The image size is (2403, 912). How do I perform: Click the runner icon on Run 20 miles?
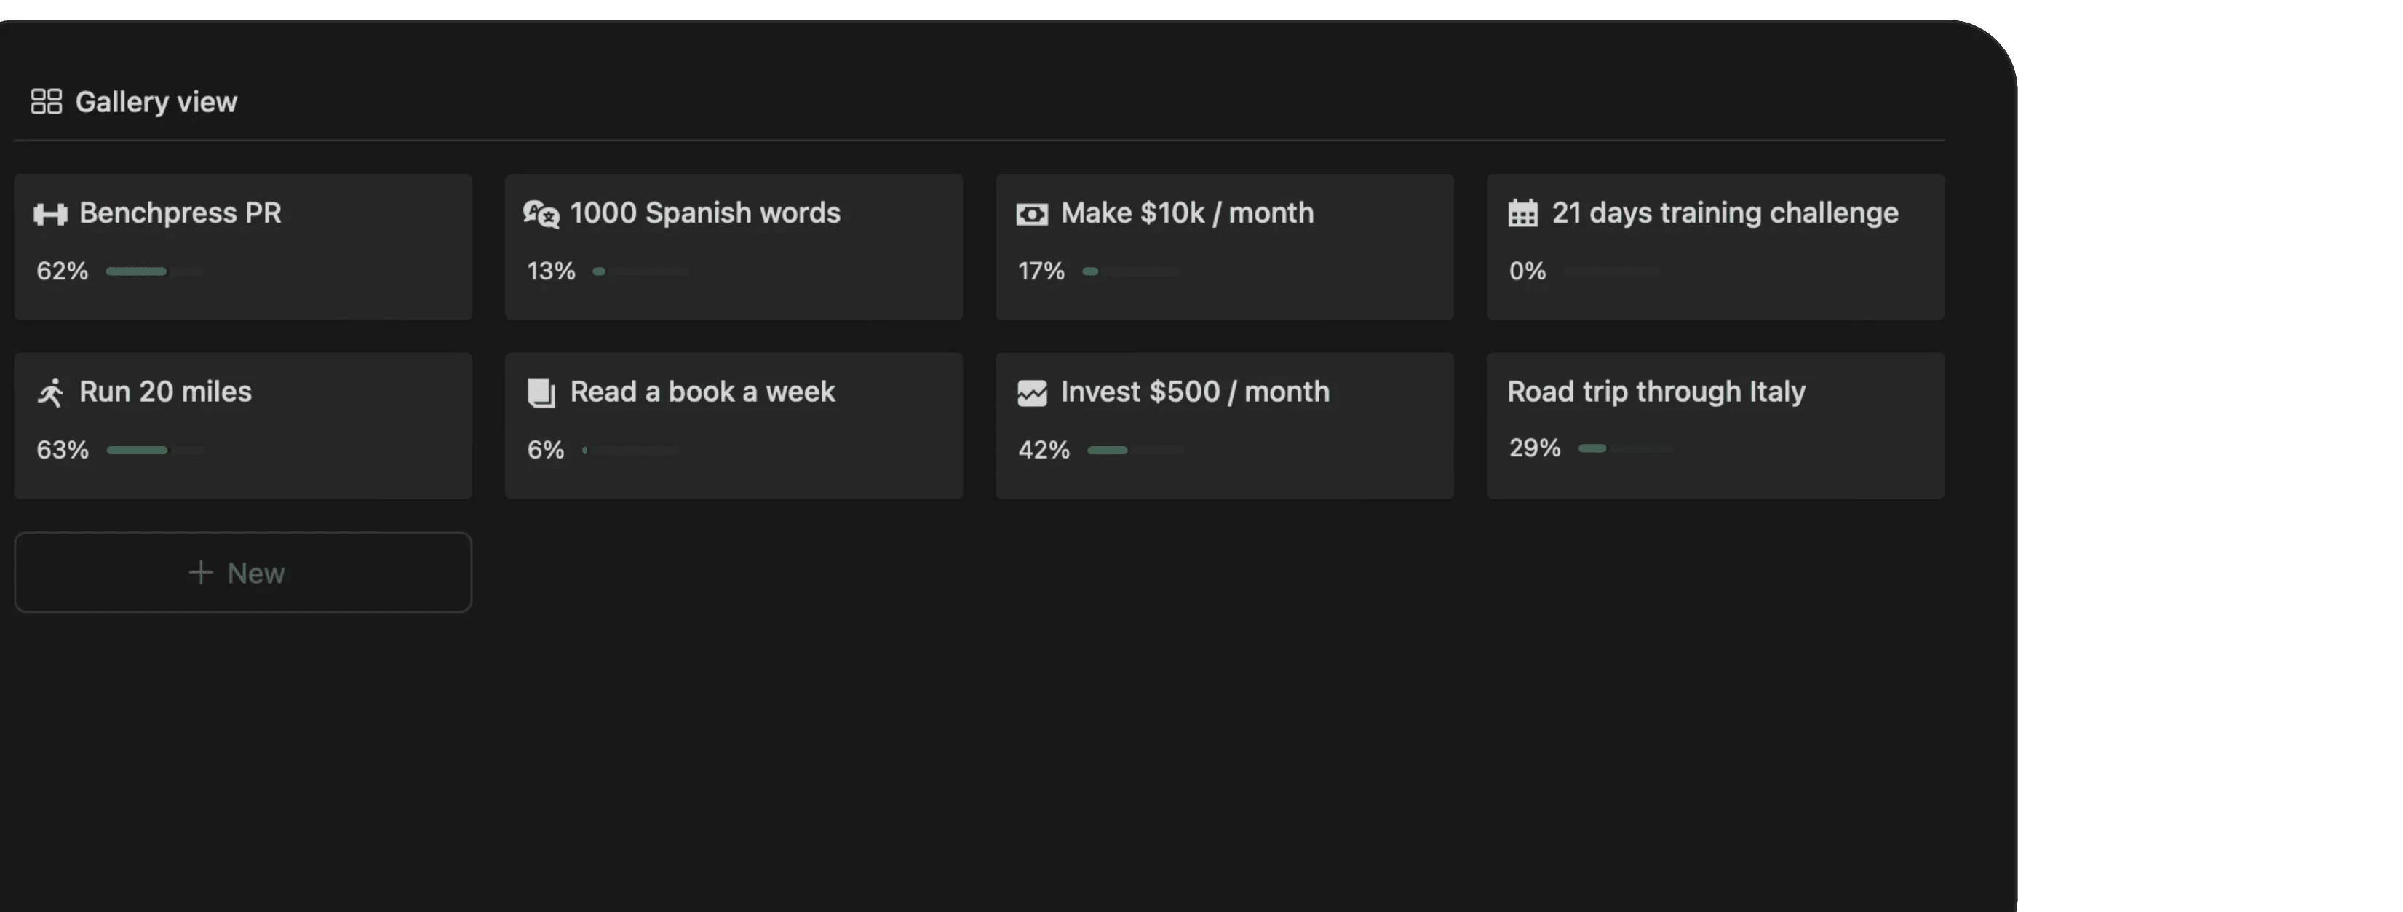click(50, 392)
